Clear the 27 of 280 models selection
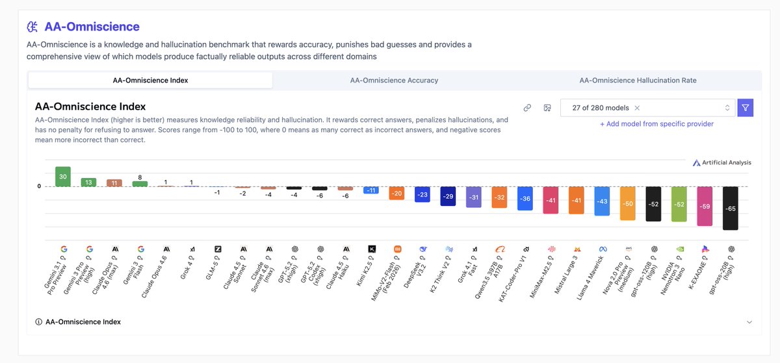The height and width of the screenshot is (363, 780). (x=637, y=108)
